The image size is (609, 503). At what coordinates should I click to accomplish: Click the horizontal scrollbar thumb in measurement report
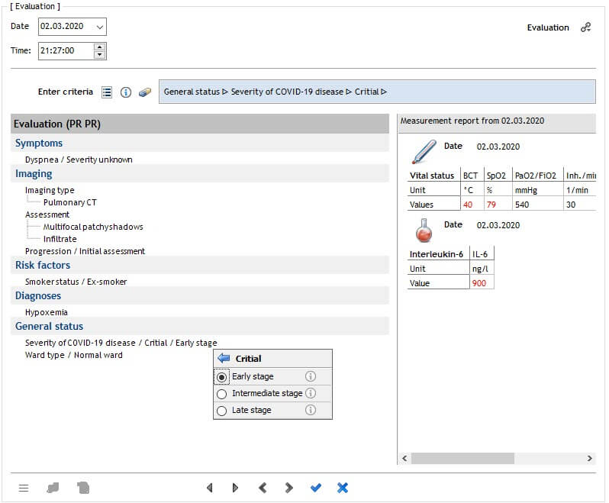462,458
